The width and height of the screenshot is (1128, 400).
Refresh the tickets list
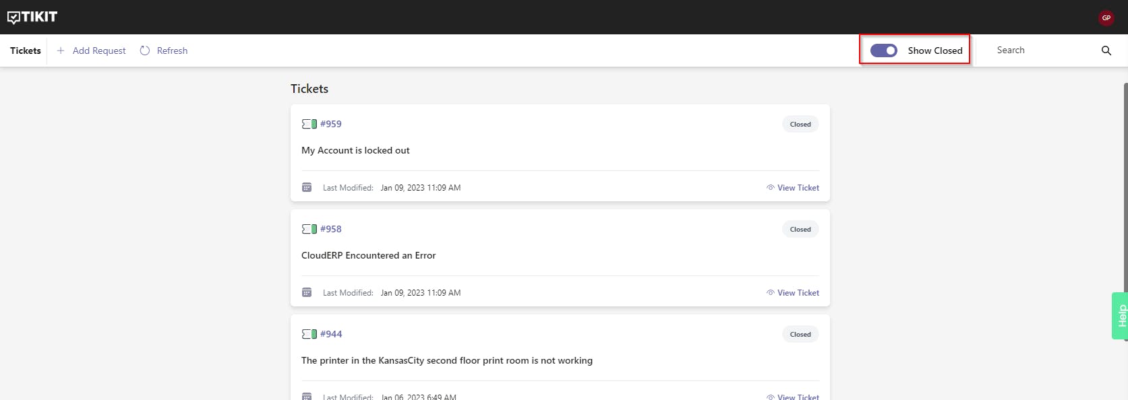point(164,51)
